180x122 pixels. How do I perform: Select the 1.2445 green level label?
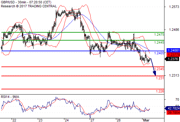point(159,43)
